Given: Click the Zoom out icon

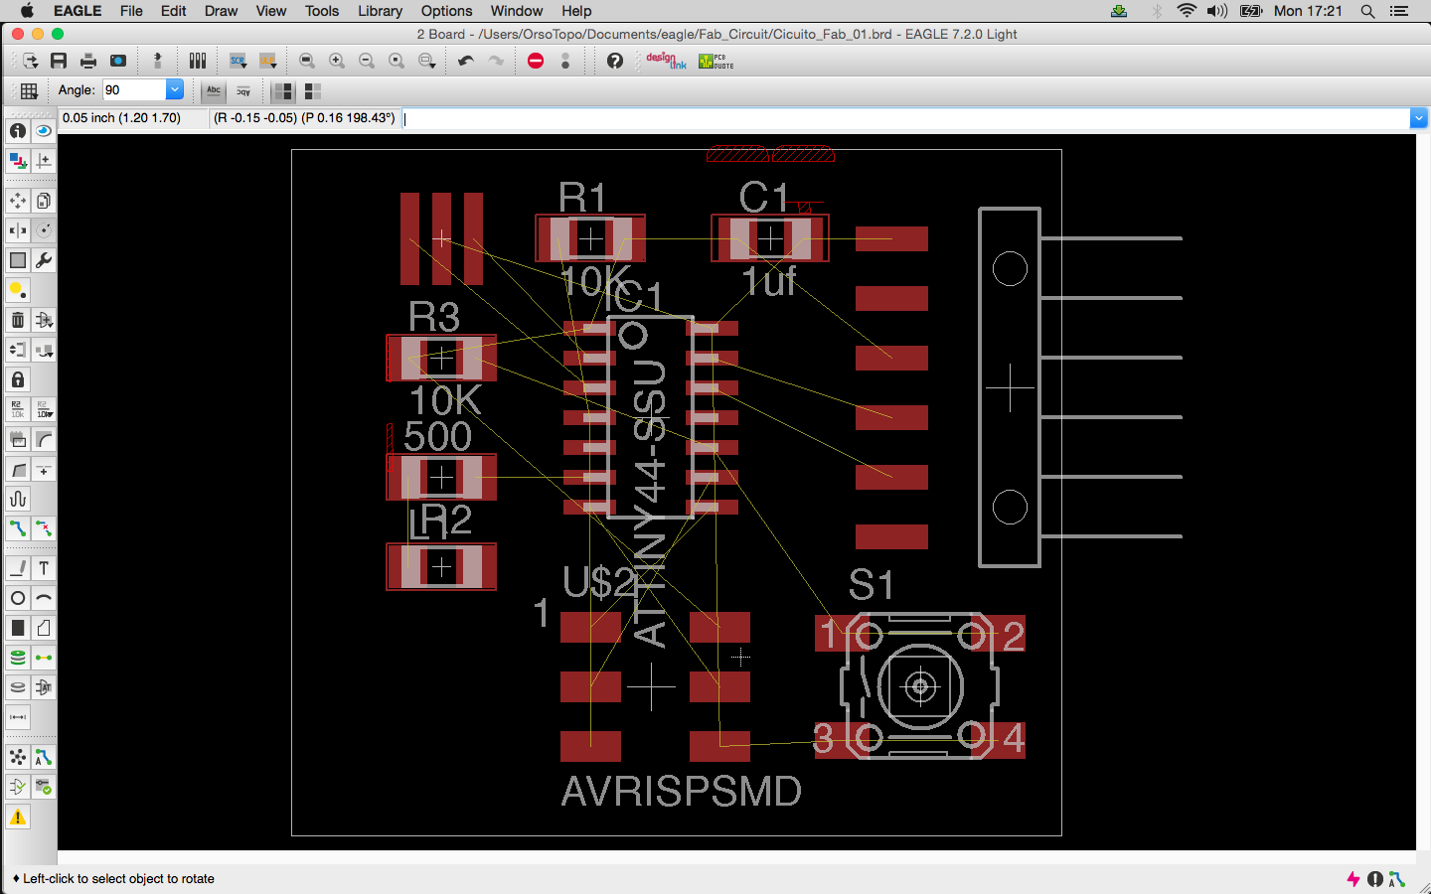Looking at the screenshot, I should 367,61.
